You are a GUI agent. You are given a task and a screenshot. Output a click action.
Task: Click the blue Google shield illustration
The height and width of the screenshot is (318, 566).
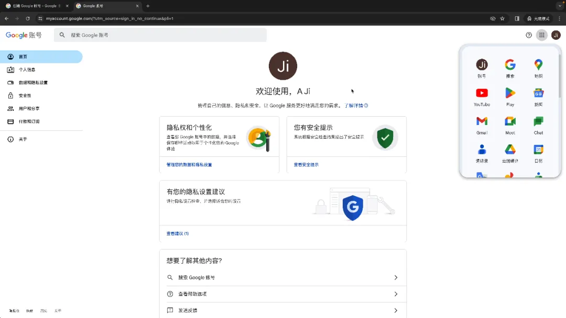(353, 208)
